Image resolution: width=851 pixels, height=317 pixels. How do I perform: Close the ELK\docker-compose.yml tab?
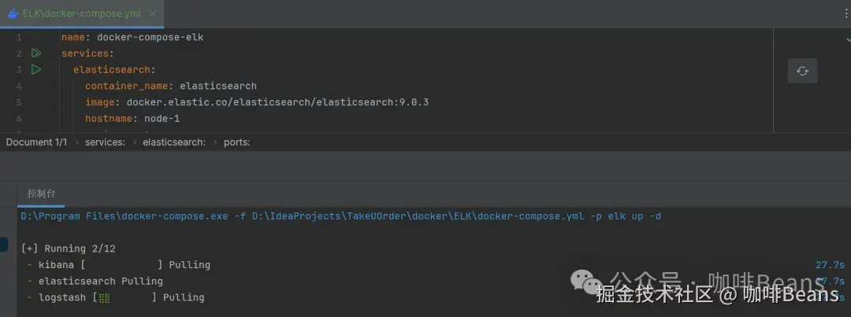[152, 13]
